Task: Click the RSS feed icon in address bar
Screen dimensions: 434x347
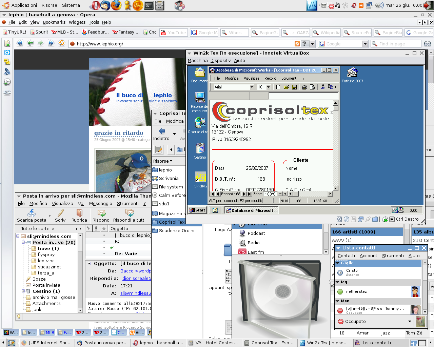Action: 297,43
